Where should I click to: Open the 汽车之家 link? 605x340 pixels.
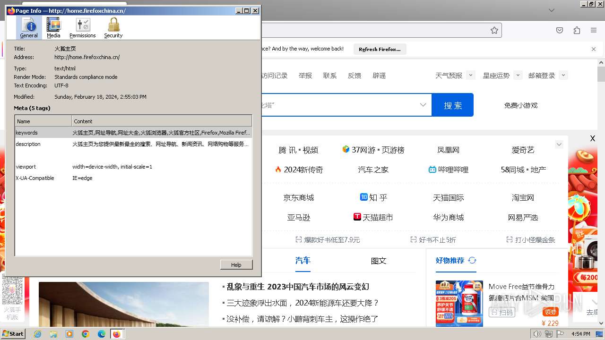373,170
